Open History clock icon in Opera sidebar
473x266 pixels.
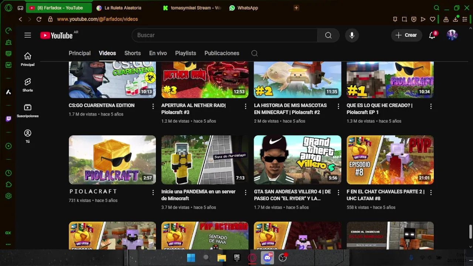(8, 173)
